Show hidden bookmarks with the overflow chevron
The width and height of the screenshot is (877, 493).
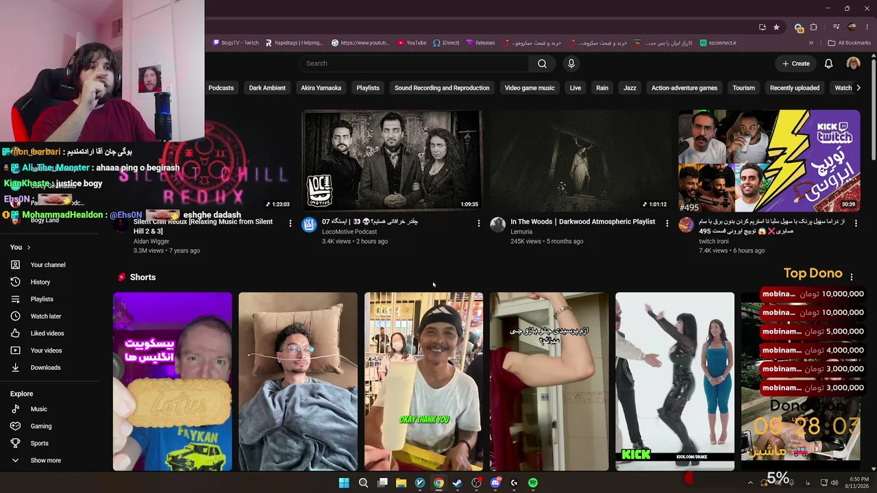[811, 42]
